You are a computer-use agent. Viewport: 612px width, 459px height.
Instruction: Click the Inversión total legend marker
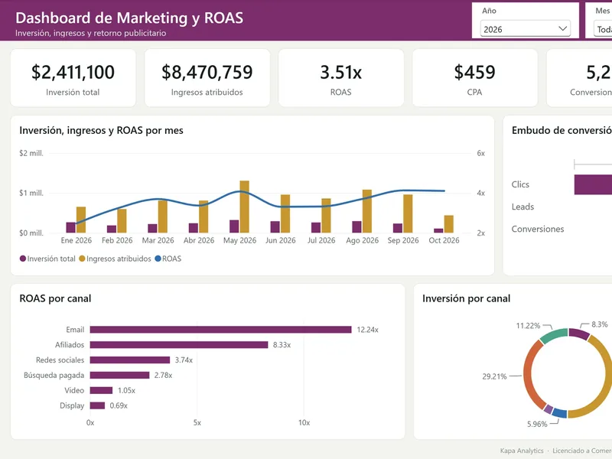coord(23,259)
